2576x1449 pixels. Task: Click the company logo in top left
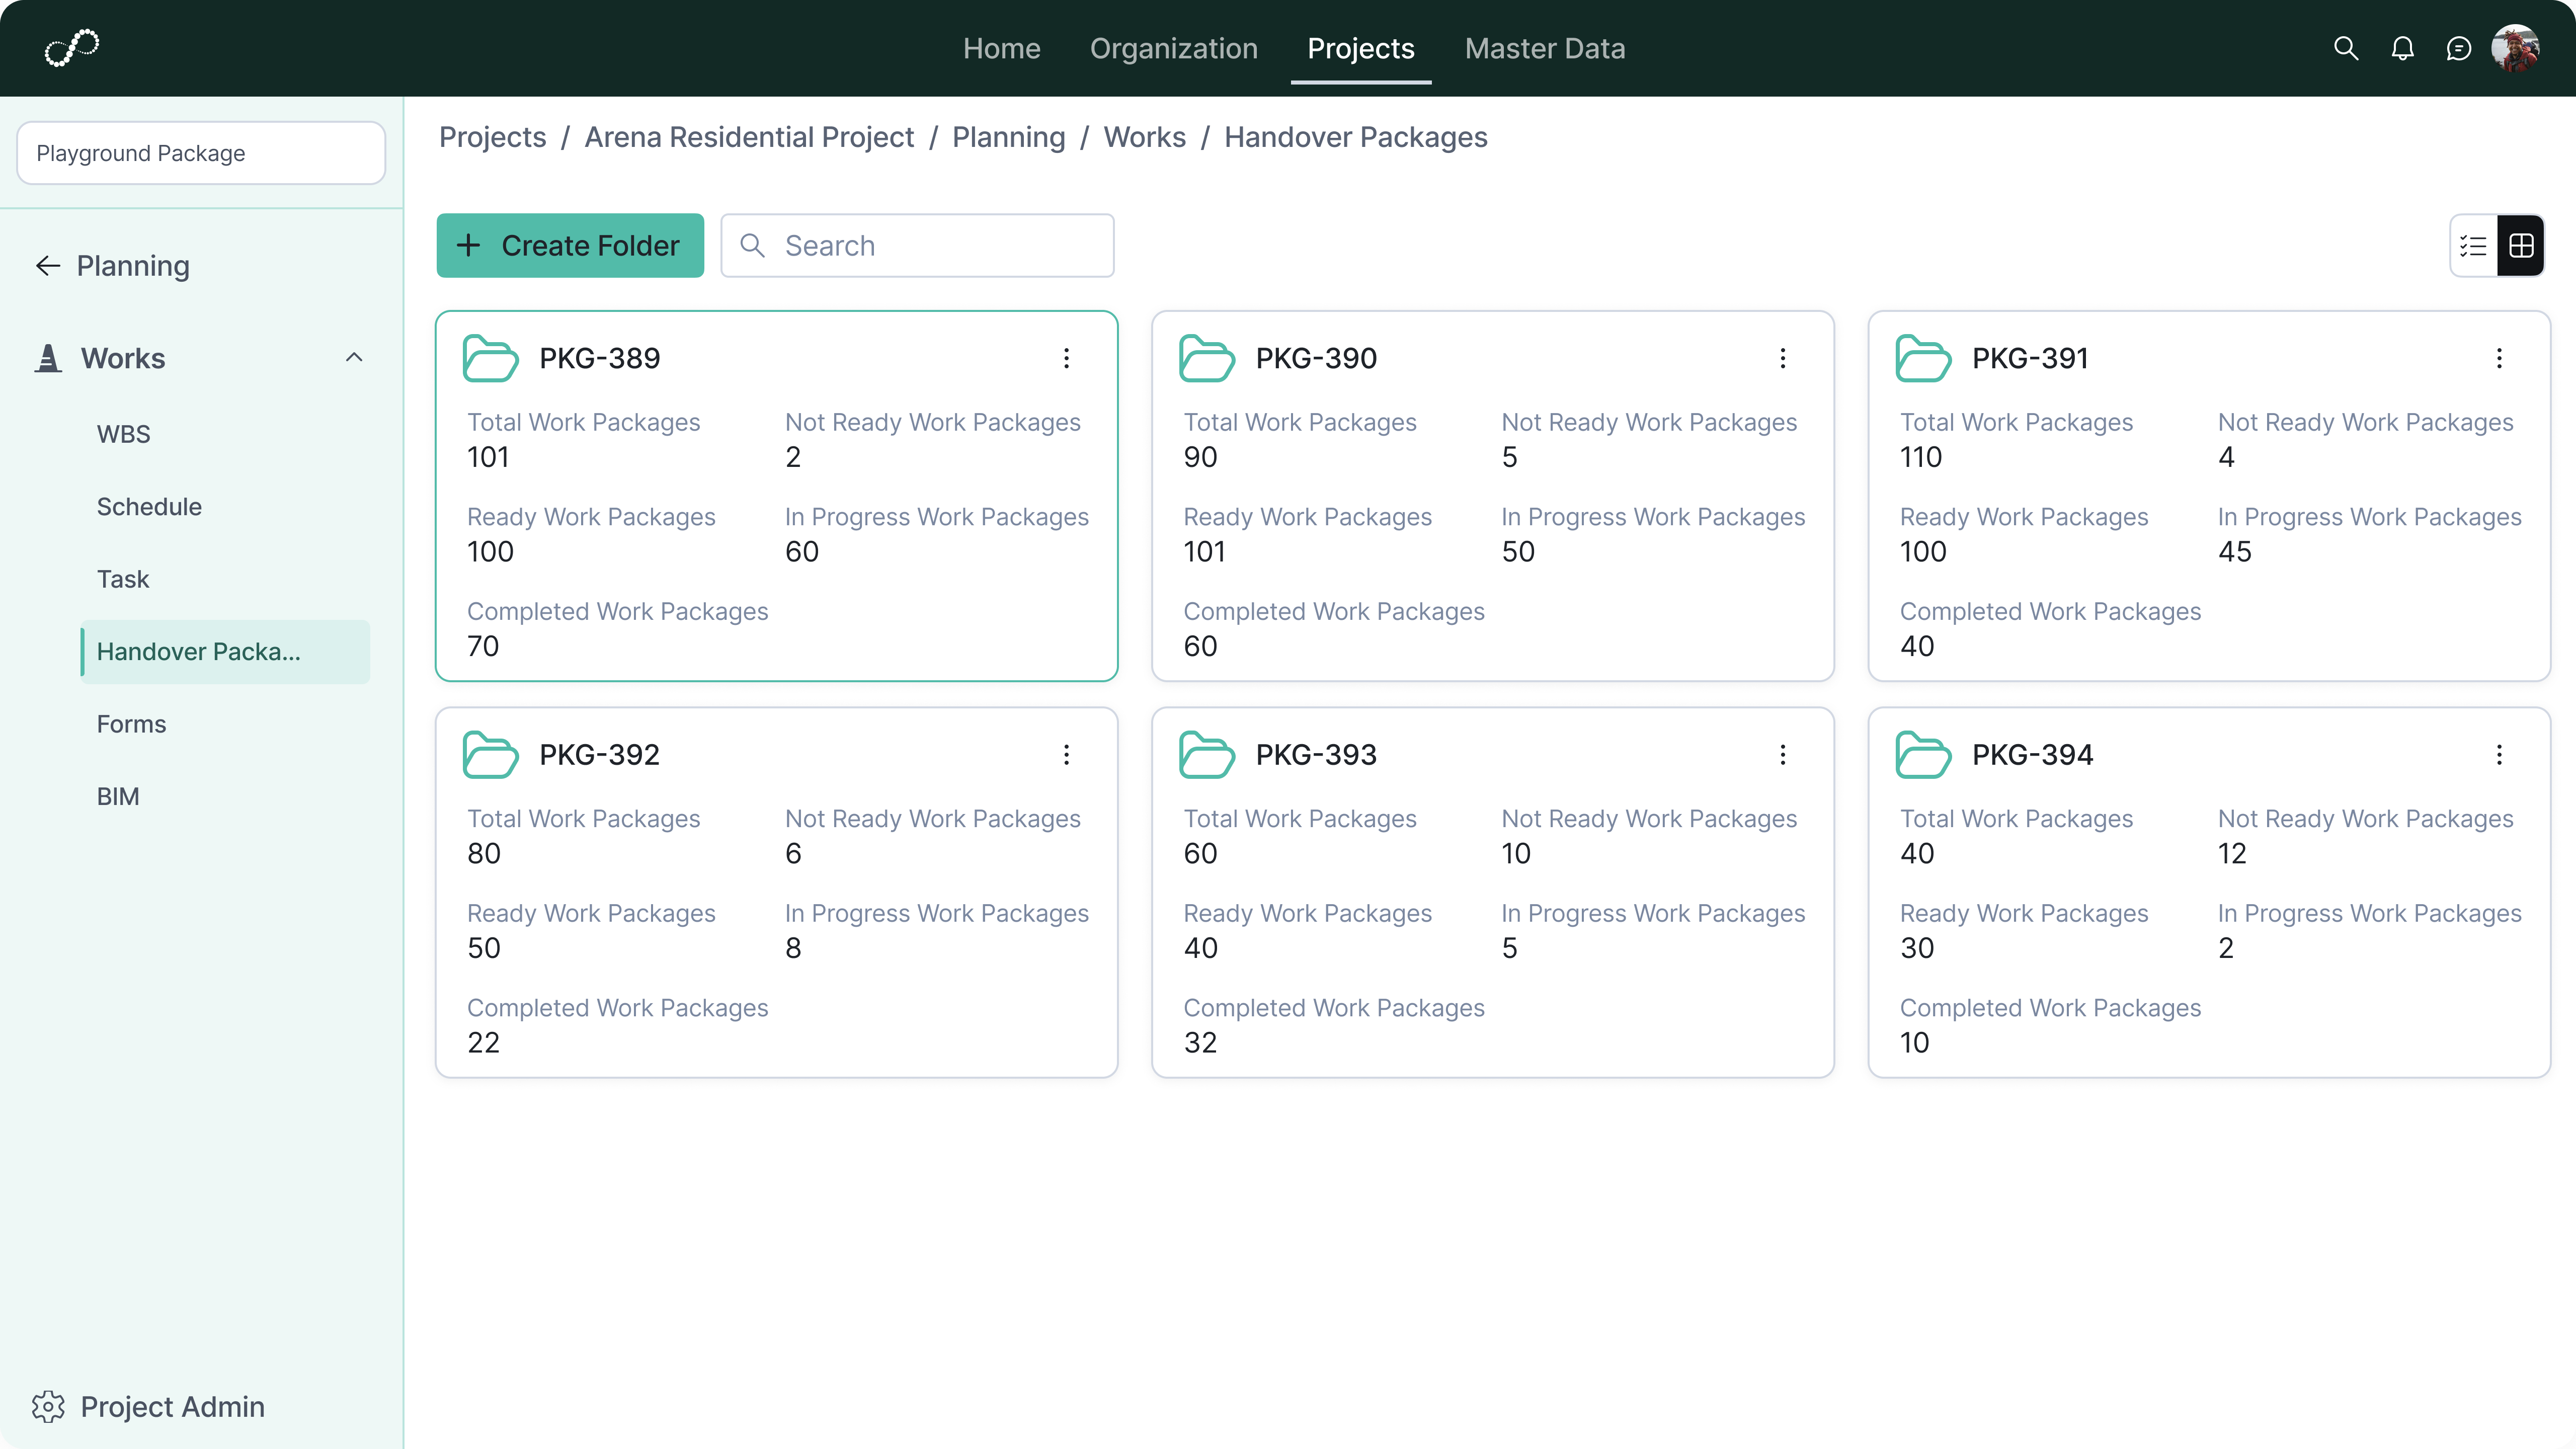coord(72,47)
